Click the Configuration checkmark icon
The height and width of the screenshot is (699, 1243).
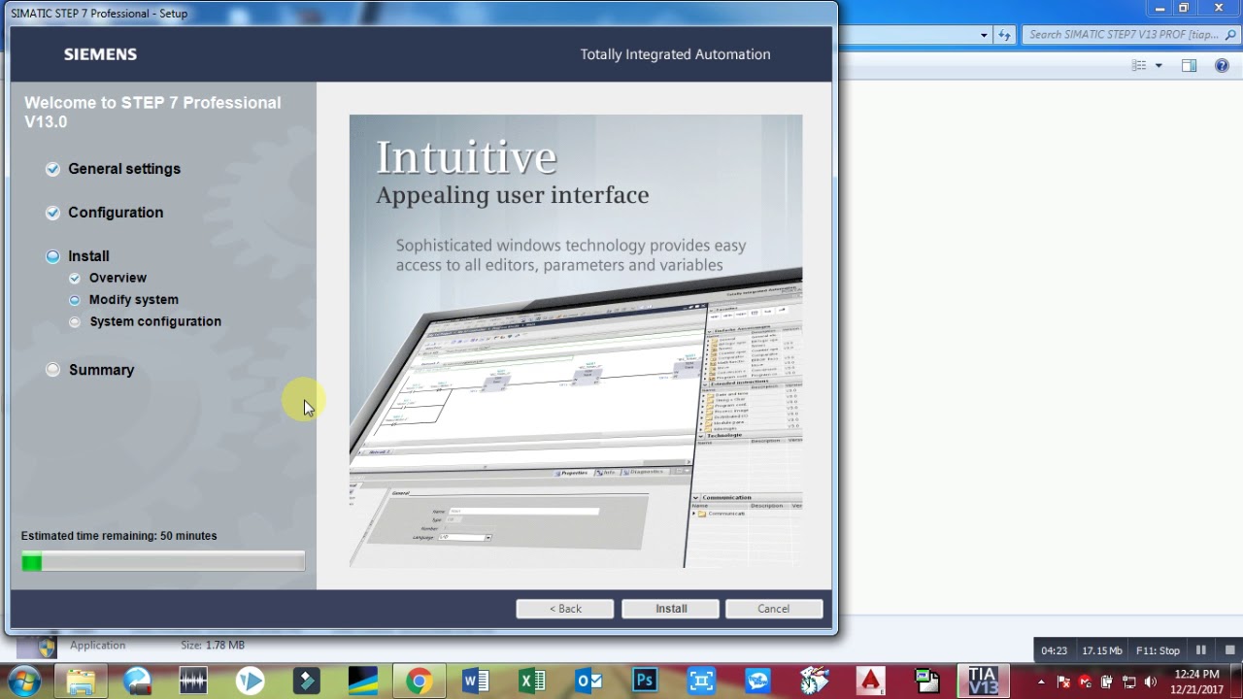(52, 213)
